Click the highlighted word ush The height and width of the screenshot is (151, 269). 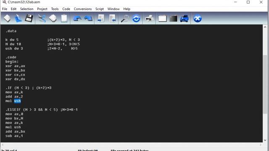17,101
